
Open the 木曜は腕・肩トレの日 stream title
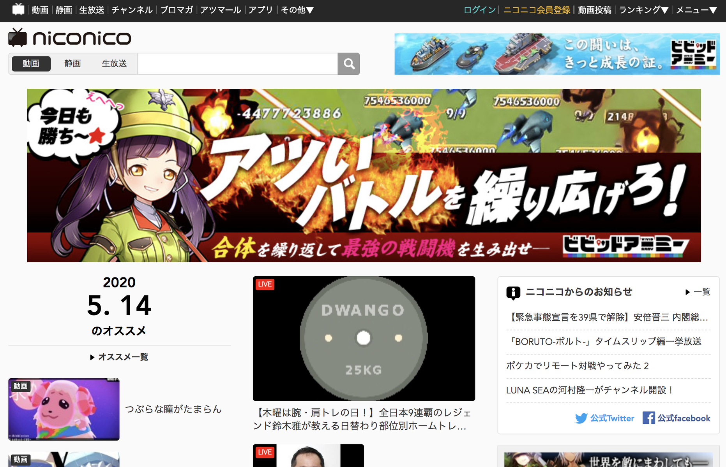pyautogui.click(x=362, y=419)
